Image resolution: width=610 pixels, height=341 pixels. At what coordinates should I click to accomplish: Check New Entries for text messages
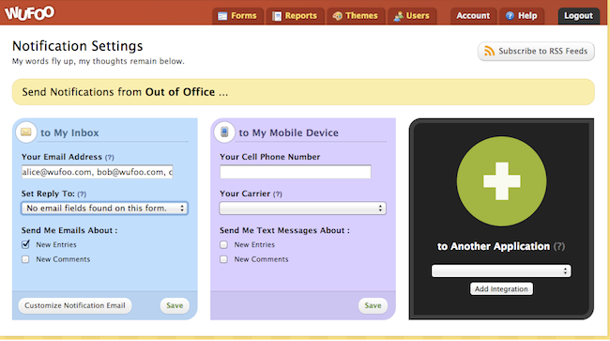(223, 244)
